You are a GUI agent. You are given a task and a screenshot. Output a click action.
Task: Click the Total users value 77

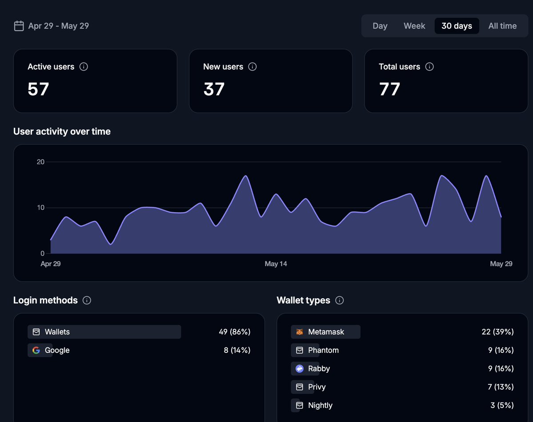389,89
